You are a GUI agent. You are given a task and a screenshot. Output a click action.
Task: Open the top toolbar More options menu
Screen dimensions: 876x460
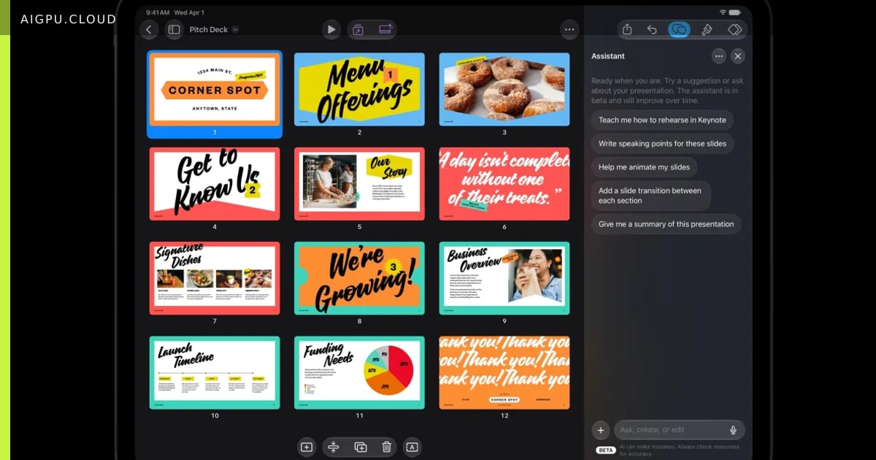pos(569,30)
